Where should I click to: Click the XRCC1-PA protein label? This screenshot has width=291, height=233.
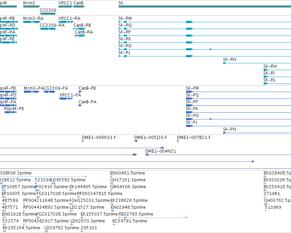(x=70, y=95)
